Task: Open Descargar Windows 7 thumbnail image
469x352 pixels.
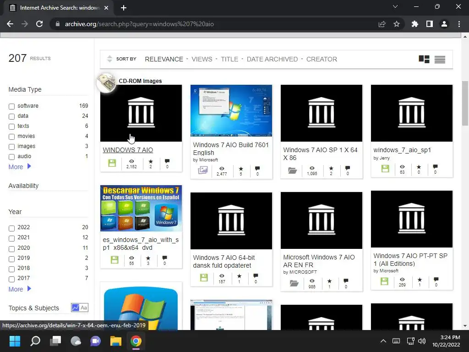Action: [141, 209]
